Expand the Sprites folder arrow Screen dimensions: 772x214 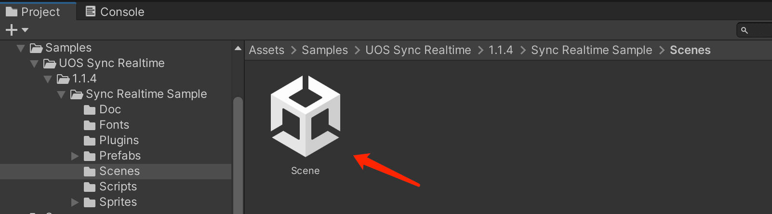click(x=75, y=202)
